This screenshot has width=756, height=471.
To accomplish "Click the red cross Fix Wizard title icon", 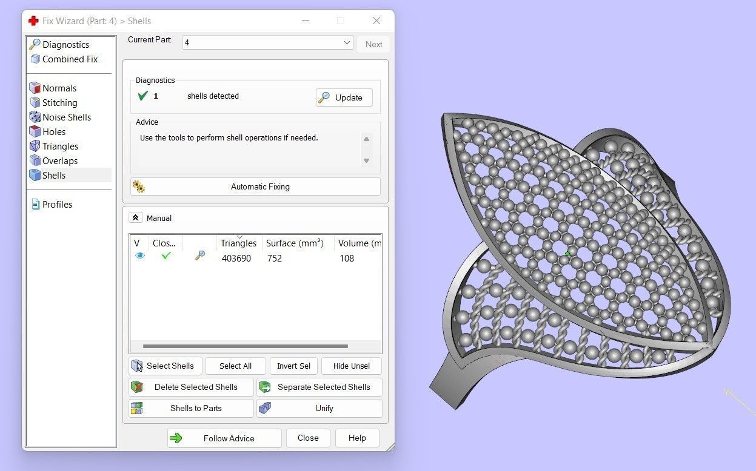I will [x=33, y=21].
